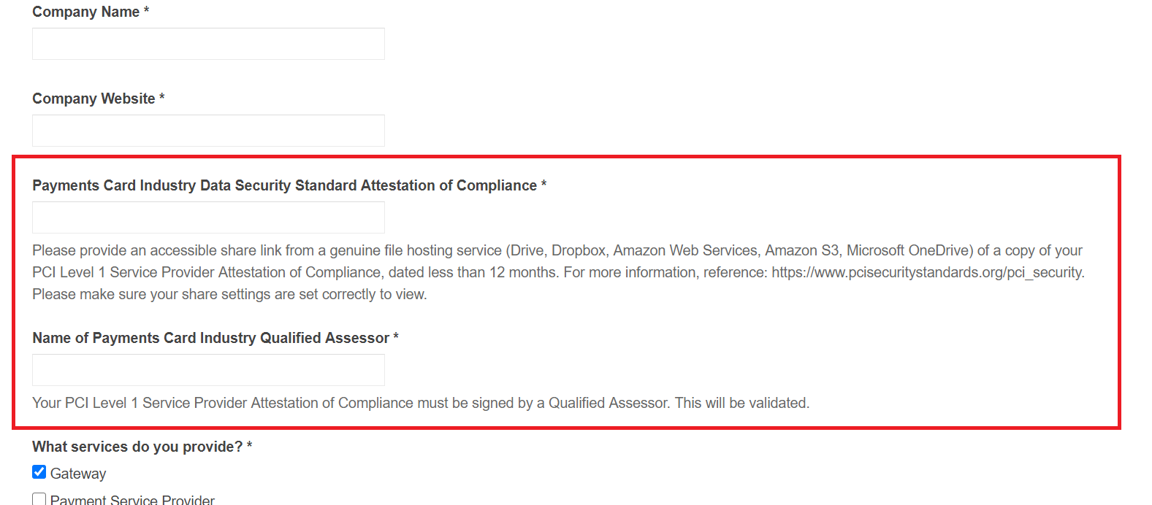The width and height of the screenshot is (1152, 505).
Task: Click the 'What services do you provide?' heading
Action: (x=137, y=447)
